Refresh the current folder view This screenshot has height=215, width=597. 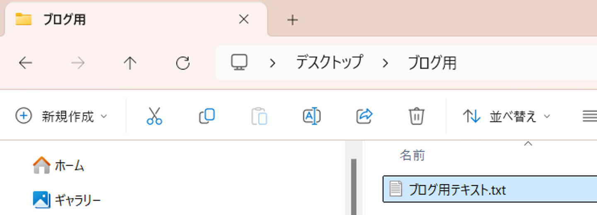[x=183, y=63]
